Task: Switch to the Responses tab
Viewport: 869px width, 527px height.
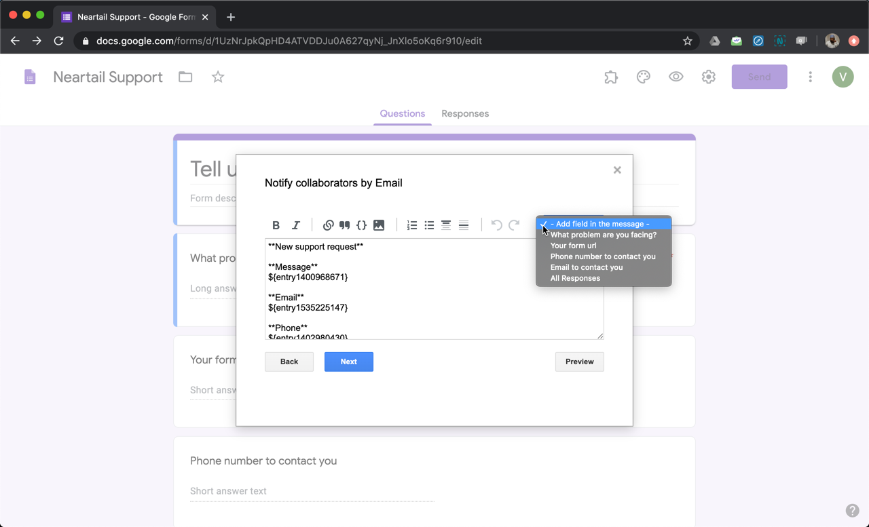Action: [465, 113]
